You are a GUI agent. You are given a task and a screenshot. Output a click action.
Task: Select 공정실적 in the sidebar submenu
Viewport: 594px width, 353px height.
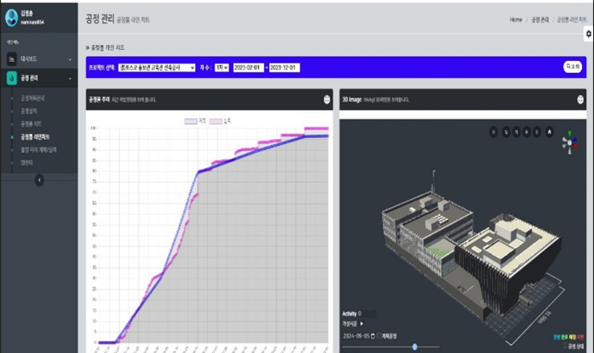coord(29,111)
